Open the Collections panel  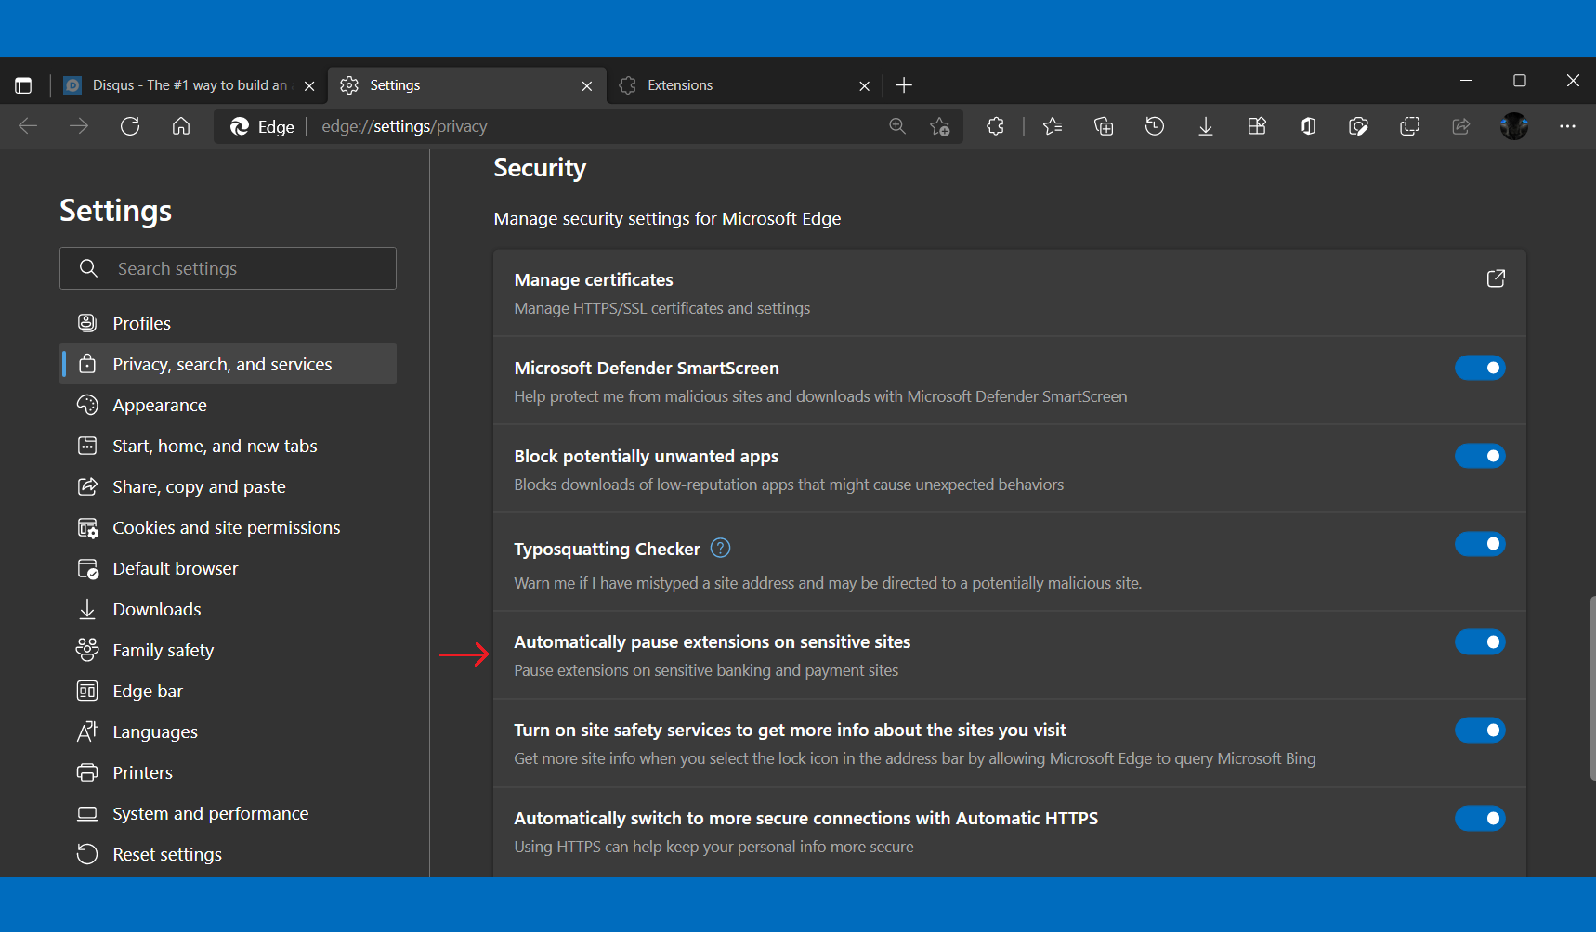pyautogui.click(x=1104, y=126)
